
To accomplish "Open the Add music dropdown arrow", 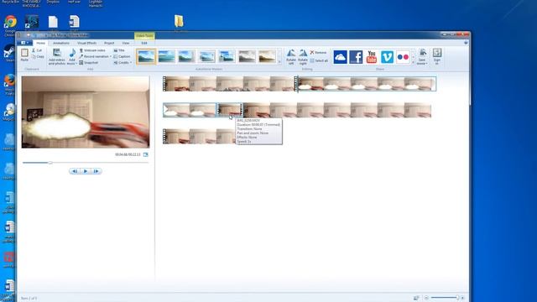I will click(x=76, y=64).
